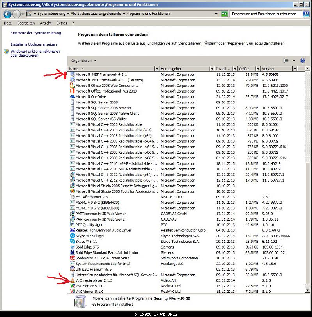Open Startseite der Systemsteuerung link
The image size is (312, 317).
[x=35, y=33]
